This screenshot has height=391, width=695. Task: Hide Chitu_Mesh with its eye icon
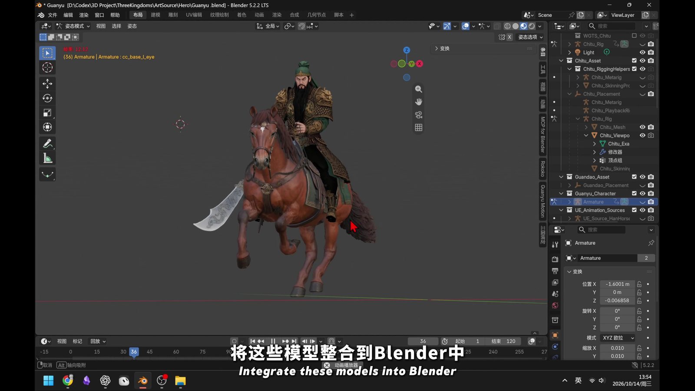tap(642, 127)
